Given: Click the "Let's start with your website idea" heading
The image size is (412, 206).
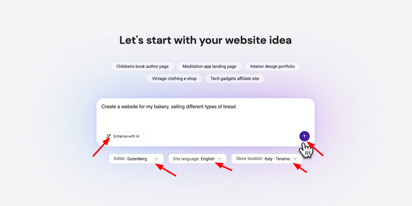Looking at the screenshot, I should [x=205, y=40].
